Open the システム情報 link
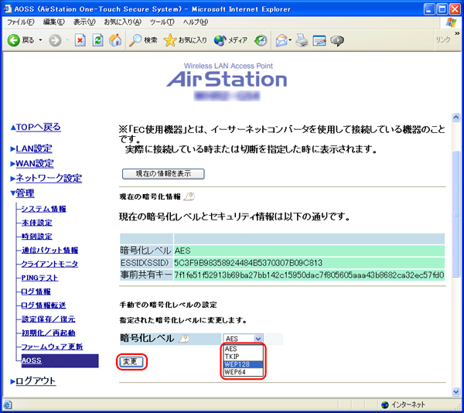Viewport: 464px width, 413px height. (x=43, y=209)
